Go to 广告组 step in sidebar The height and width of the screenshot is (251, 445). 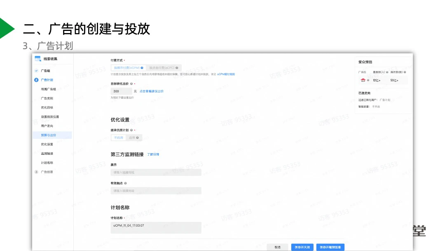point(45,71)
